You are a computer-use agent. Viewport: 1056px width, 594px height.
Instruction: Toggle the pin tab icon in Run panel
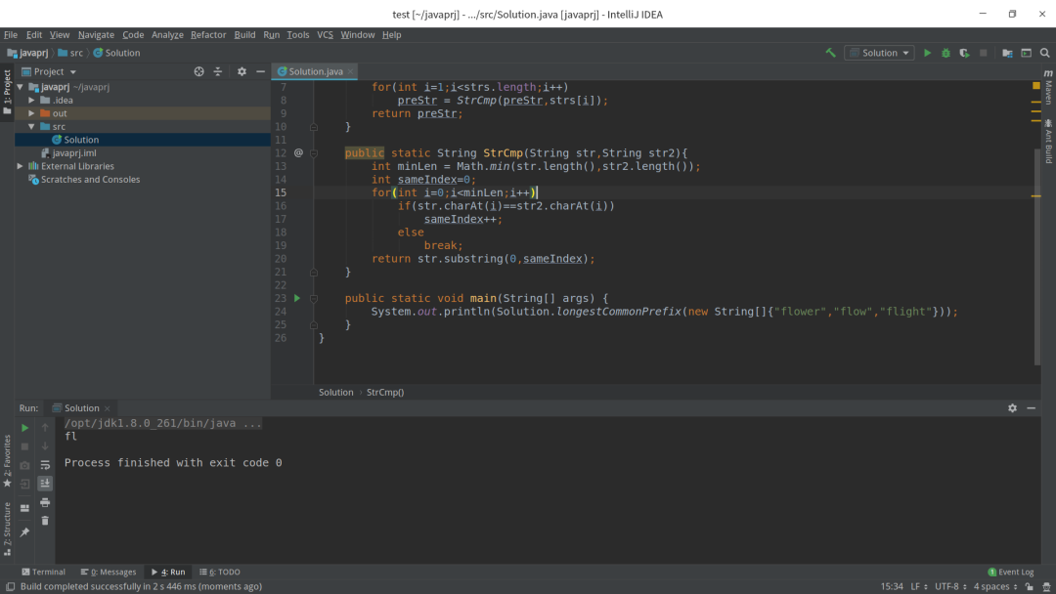pos(24,532)
